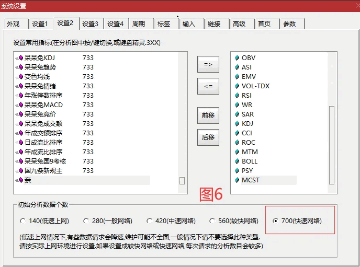Click the teal icon beside KDJ indicator

[237, 123]
